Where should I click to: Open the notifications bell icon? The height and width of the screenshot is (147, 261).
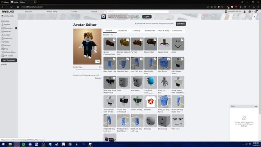coord(245,12)
